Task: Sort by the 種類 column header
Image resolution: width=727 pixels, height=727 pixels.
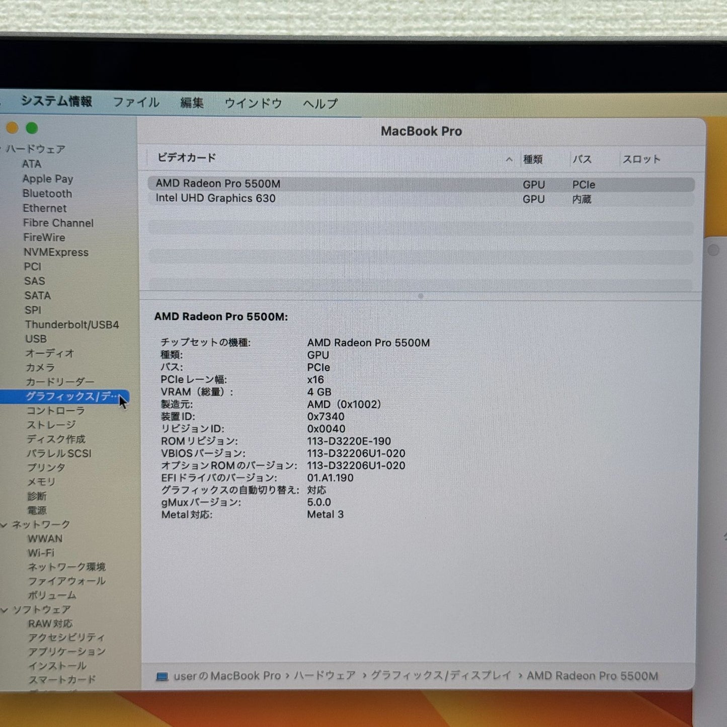Action: pos(533,159)
